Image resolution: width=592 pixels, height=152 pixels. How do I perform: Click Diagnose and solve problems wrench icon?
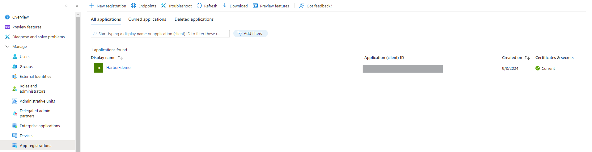pyautogui.click(x=7, y=37)
